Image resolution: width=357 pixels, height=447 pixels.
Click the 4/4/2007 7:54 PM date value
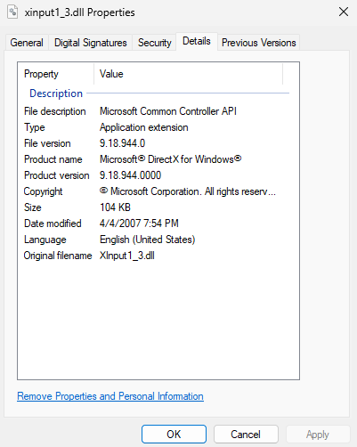coord(139,223)
